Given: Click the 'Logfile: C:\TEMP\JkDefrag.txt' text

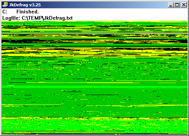Looking at the screenshot, I should (37, 18).
